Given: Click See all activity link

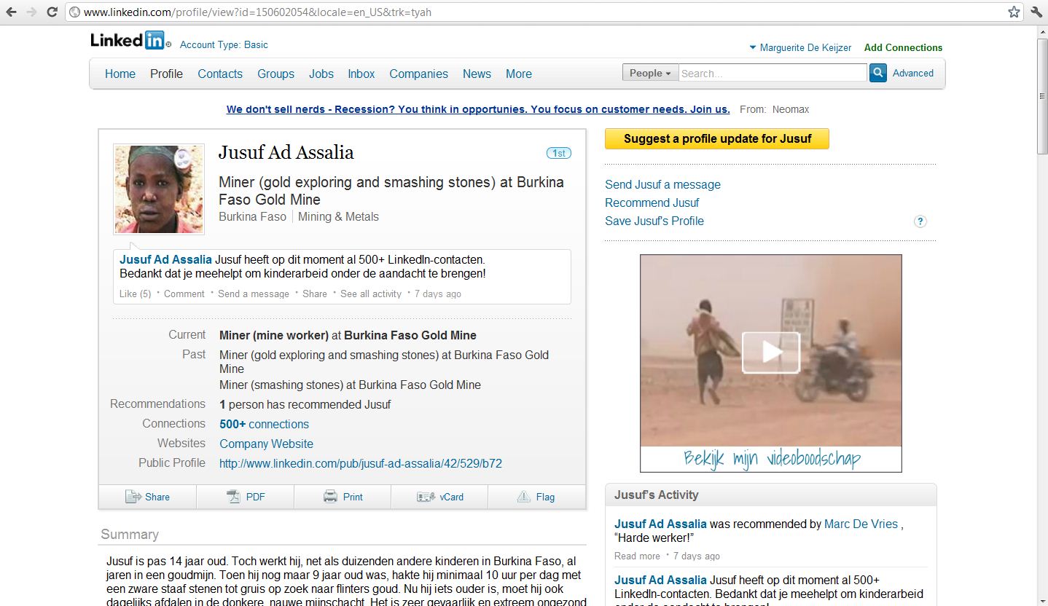Looking at the screenshot, I should (x=371, y=294).
